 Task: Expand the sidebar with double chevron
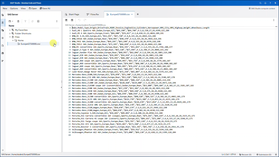3,150
